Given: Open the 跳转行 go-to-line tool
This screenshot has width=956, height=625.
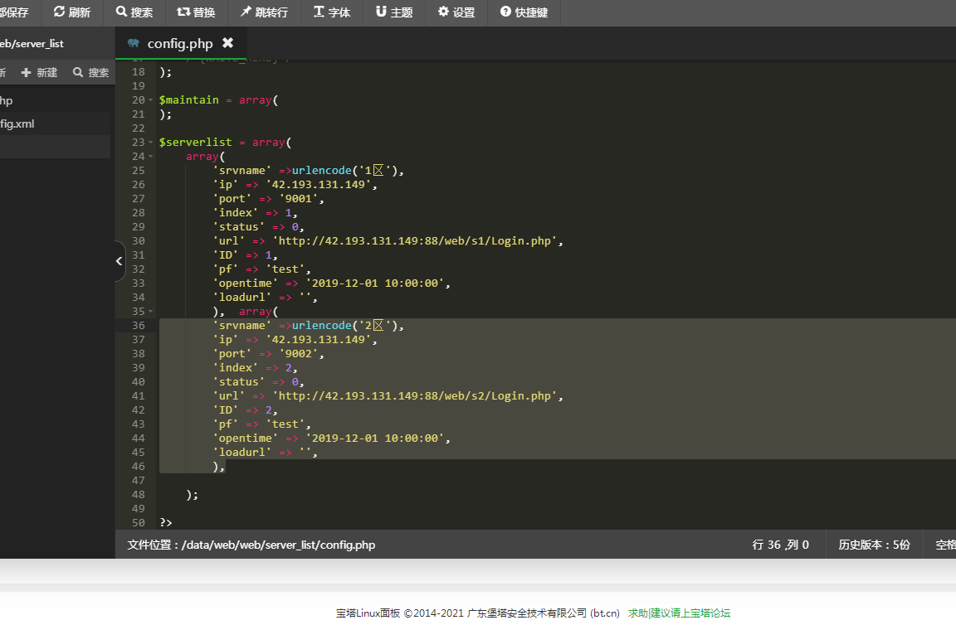Looking at the screenshot, I should pos(264,12).
